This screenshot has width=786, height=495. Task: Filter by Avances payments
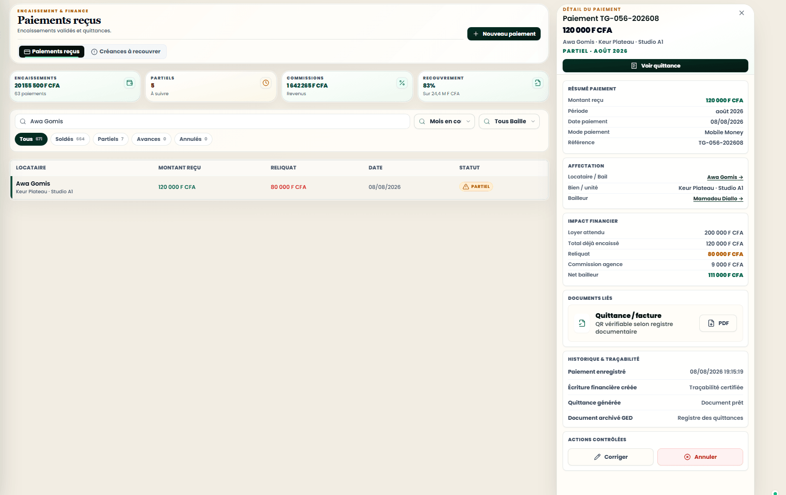(x=151, y=139)
